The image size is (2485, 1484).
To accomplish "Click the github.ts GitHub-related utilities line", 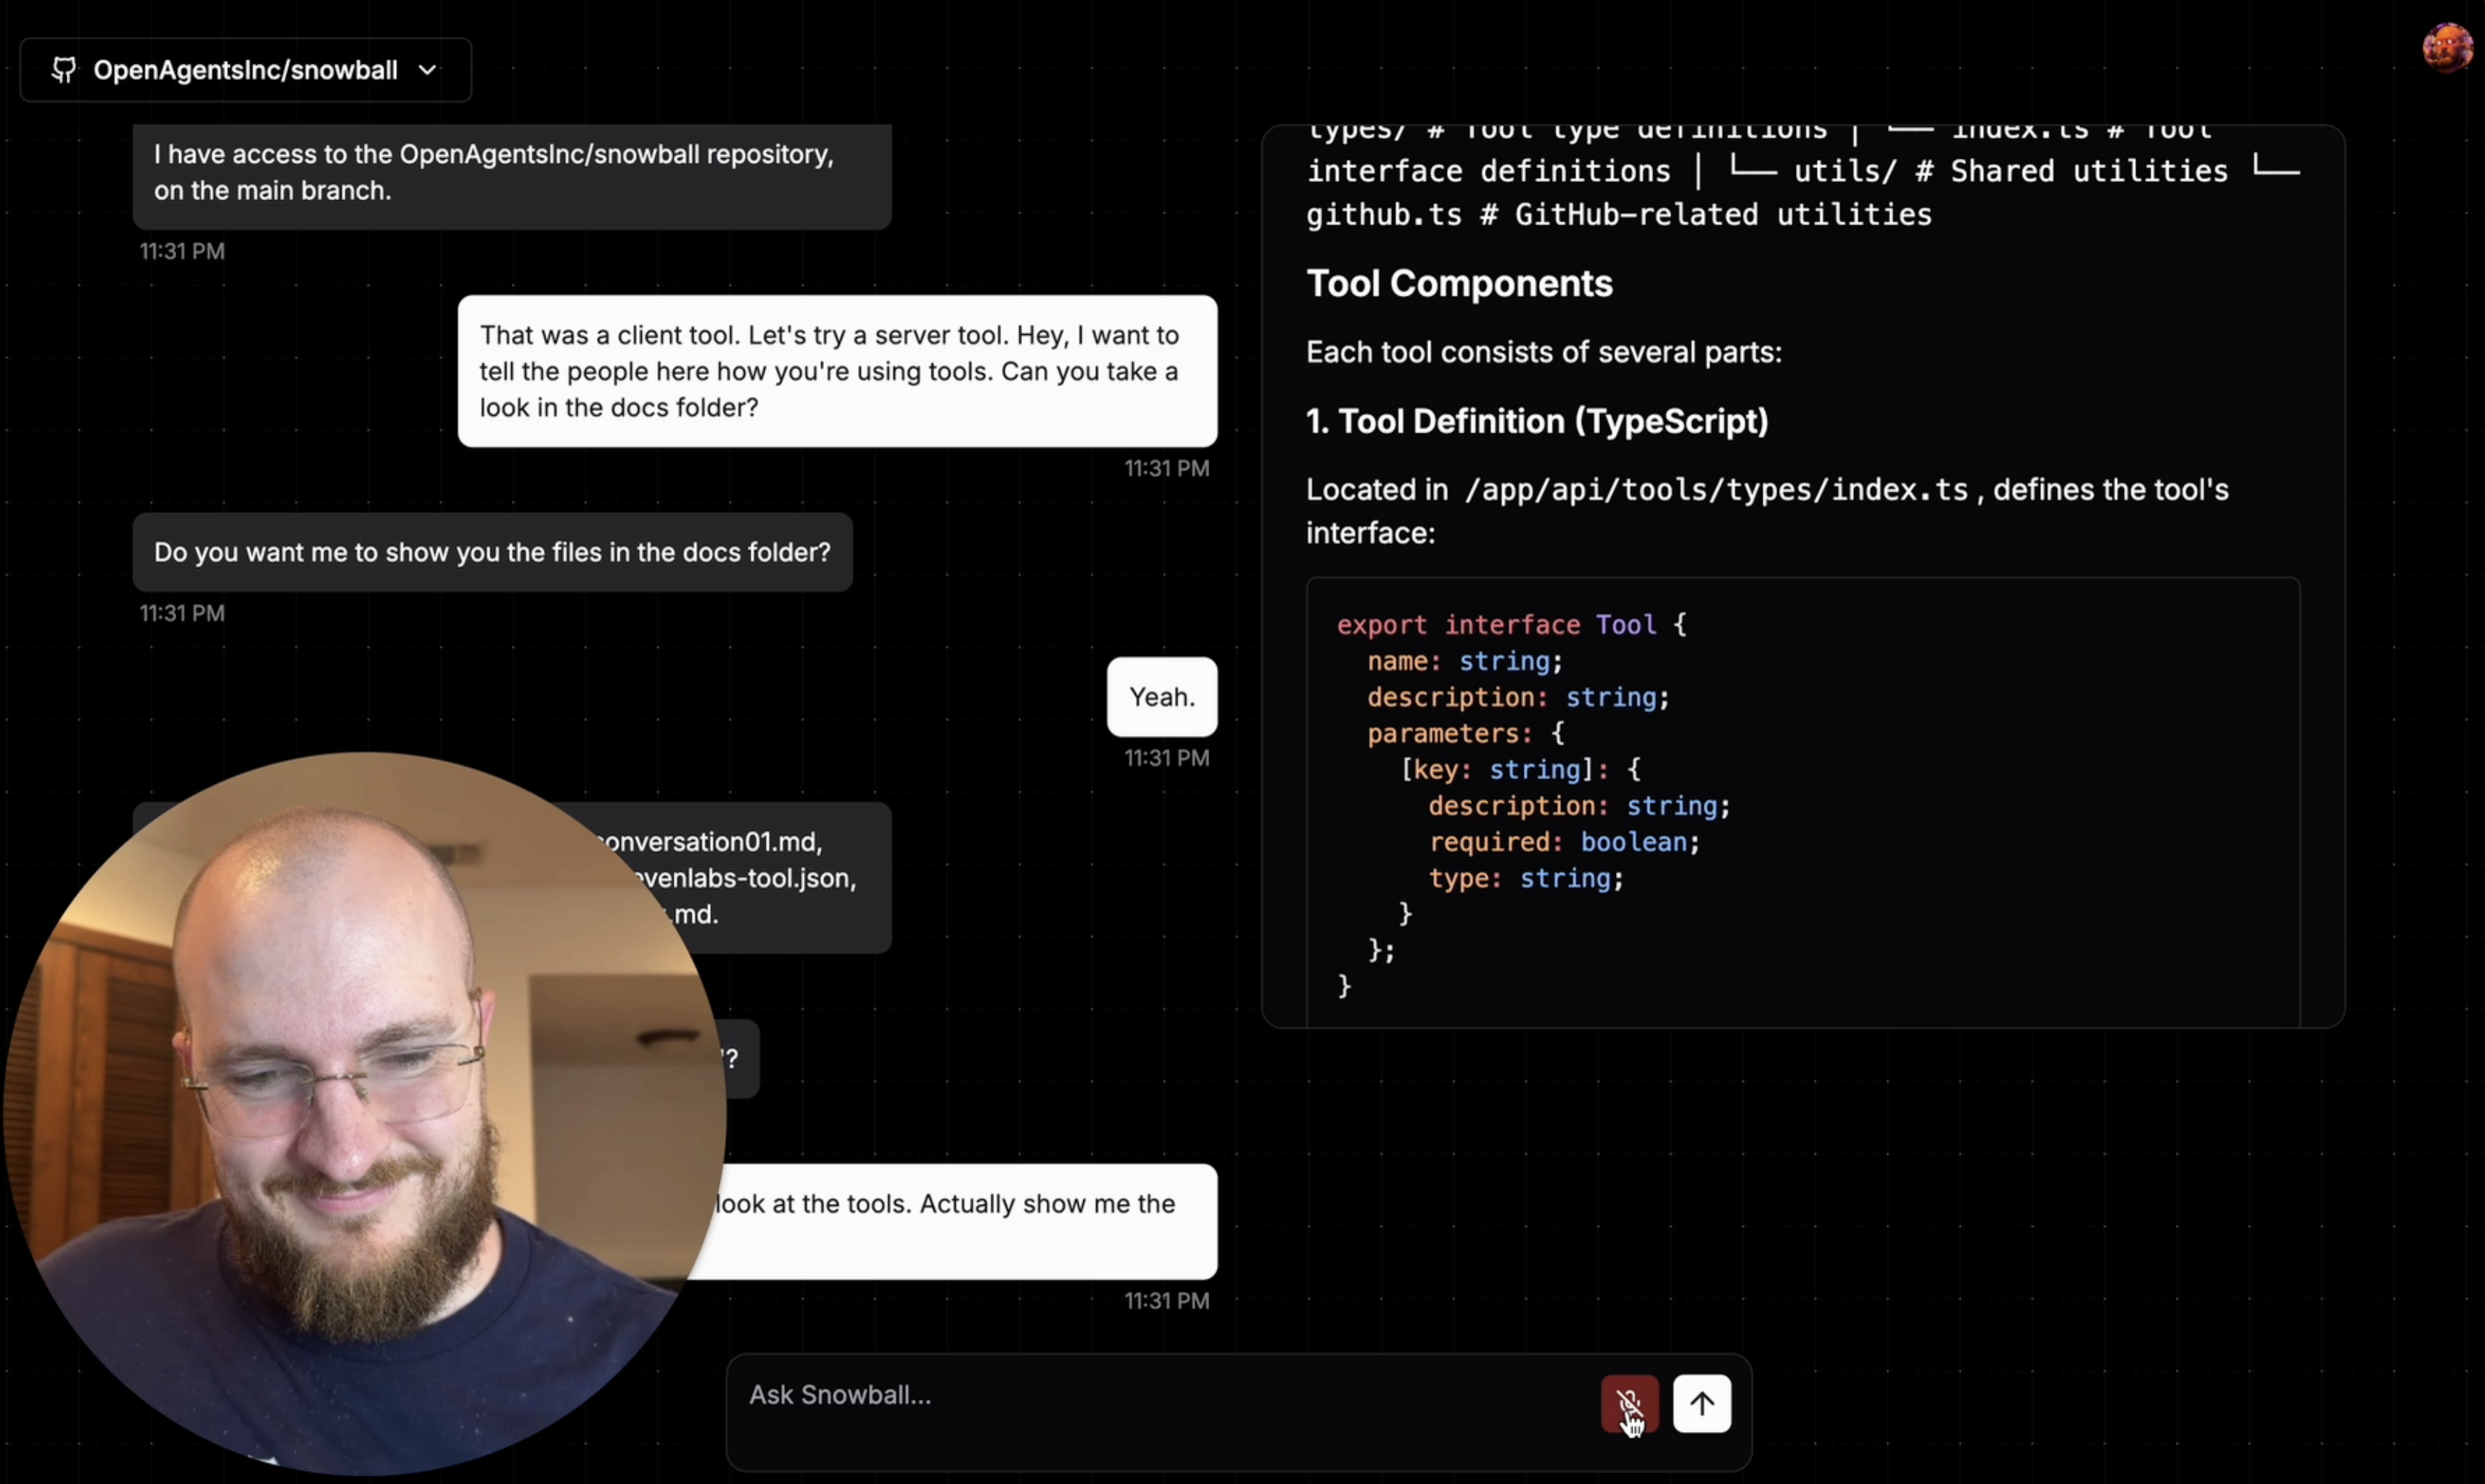I will click(x=1619, y=215).
